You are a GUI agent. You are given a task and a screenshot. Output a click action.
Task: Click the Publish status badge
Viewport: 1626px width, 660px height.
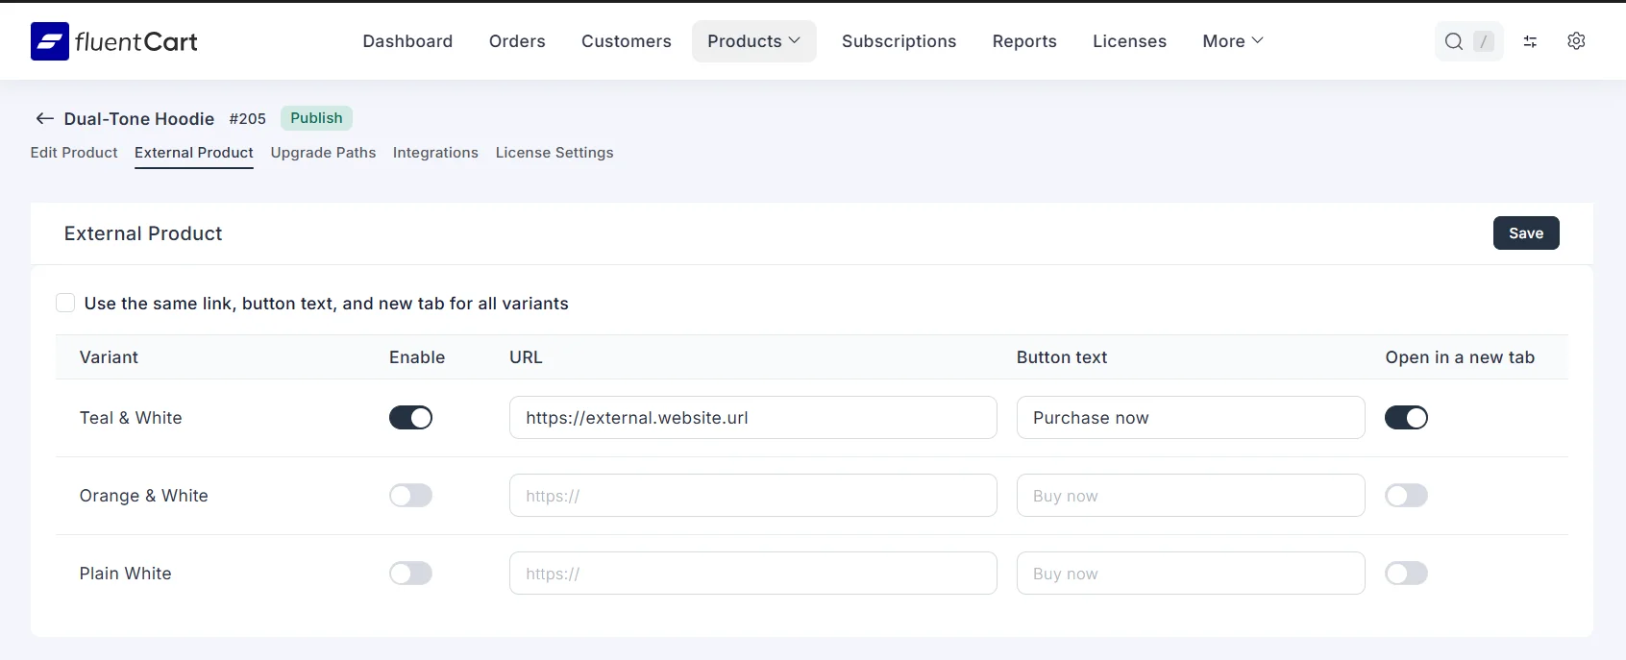pyautogui.click(x=316, y=118)
